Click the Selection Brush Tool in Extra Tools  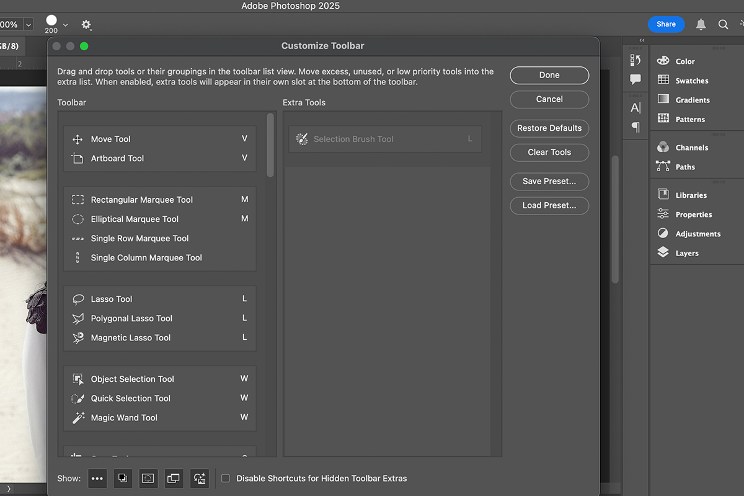[x=384, y=139]
